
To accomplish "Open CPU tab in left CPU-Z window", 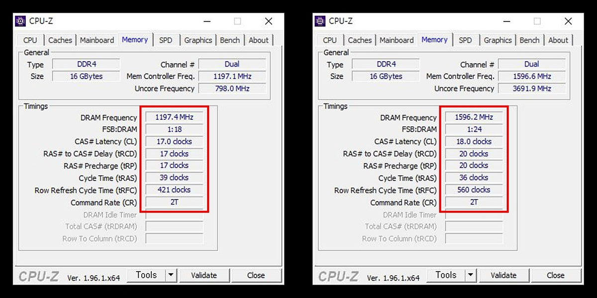I will (30, 40).
